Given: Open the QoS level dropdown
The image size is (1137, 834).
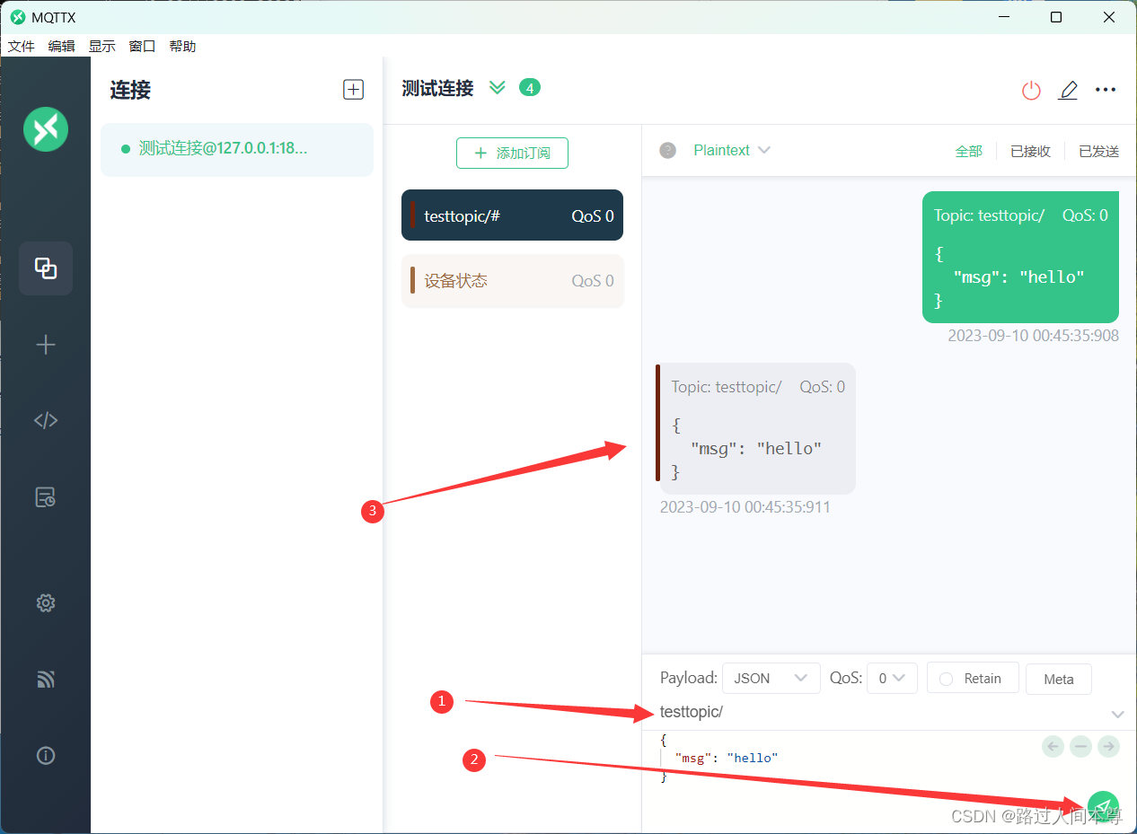Looking at the screenshot, I should (x=892, y=678).
